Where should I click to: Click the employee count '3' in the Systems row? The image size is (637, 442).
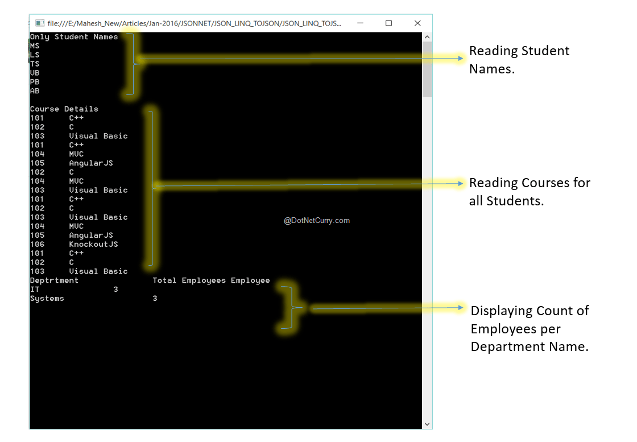pyautogui.click(x=155, y=298)
